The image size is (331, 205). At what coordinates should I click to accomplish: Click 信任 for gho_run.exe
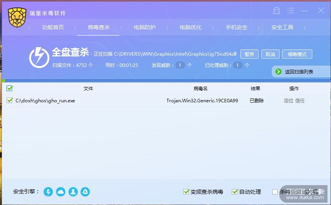coord(300,101)
